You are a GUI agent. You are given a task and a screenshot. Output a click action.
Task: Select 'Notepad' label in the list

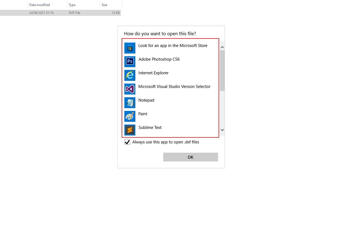coord(146,100)
